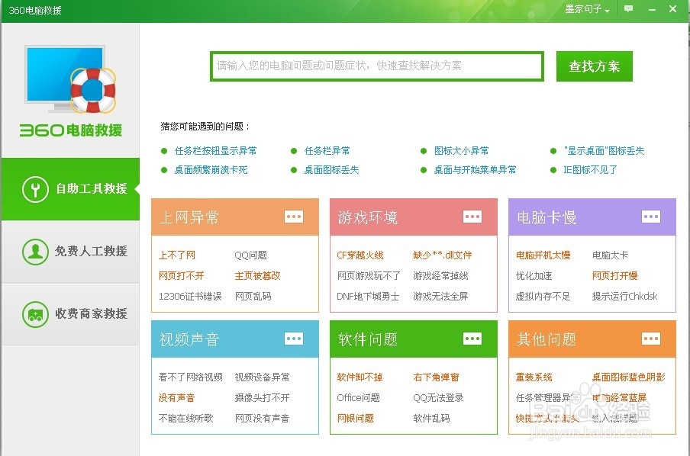Select 主页被篡改 fix
Viewport: 690px width, 456px height.
click(x=257, y=276)
